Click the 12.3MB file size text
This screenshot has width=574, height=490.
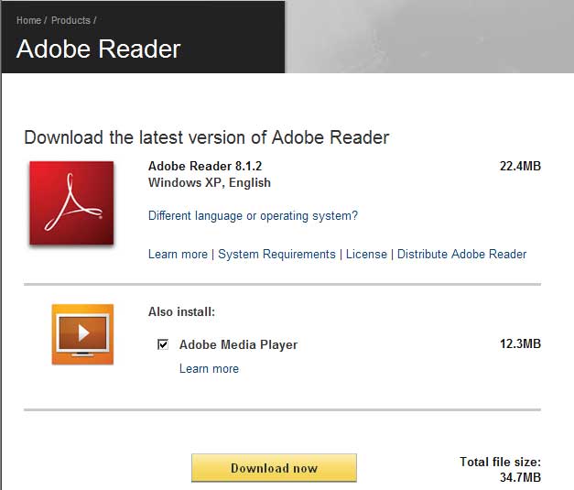(x=520, y=343)
